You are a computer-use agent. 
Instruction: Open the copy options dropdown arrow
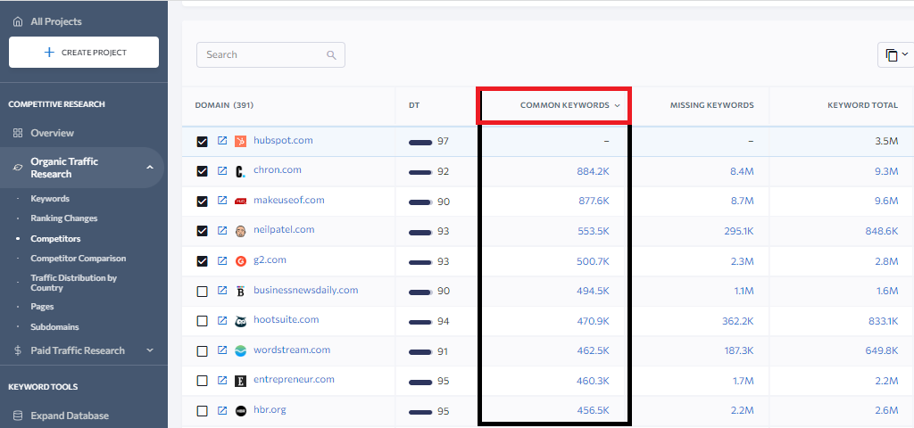(905, 54)
